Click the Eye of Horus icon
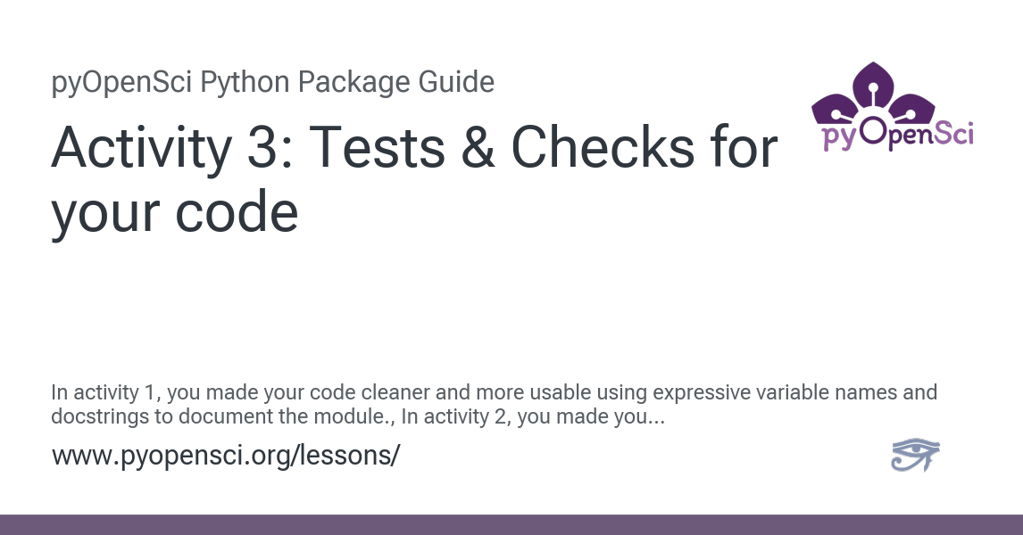1023x535 pixels. (916, 455)
